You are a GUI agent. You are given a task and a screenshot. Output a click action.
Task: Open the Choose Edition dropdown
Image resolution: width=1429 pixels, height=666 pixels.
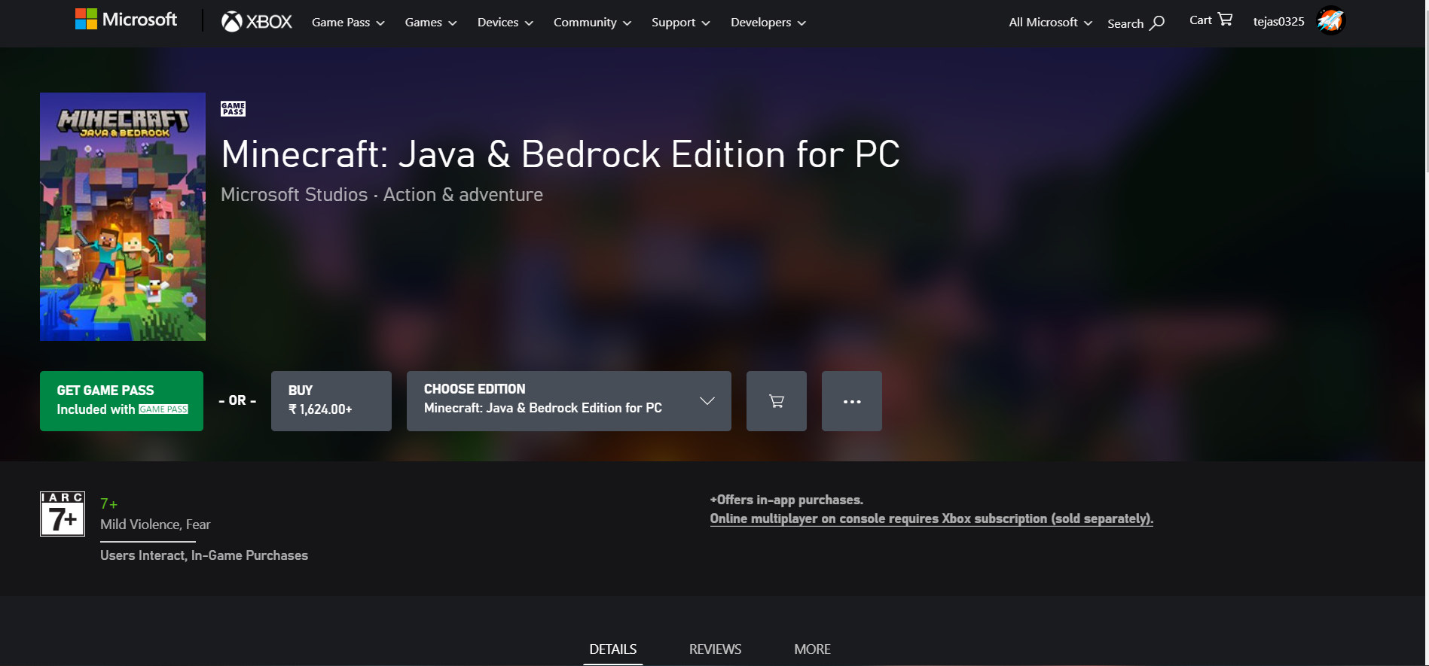[x=569, y=401]
